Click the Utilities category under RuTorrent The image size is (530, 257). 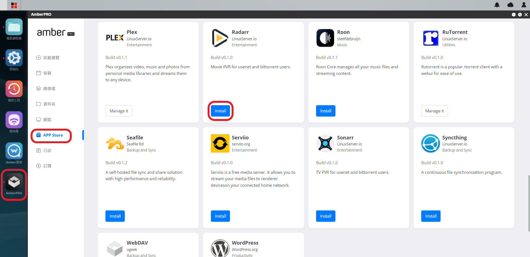point(449,45)
